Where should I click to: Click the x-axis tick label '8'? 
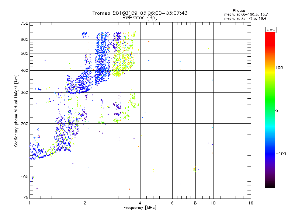195,203
